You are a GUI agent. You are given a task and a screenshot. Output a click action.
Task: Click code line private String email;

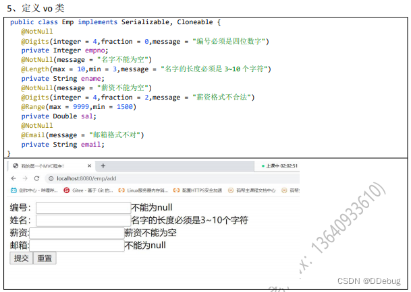(63, 144)
